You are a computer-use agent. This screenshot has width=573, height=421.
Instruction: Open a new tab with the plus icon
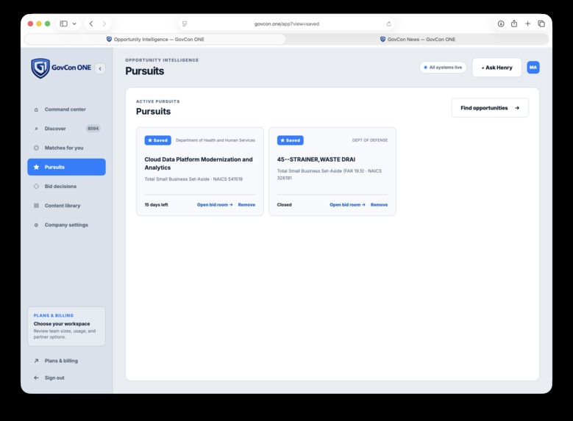click(x=527, y=24)
